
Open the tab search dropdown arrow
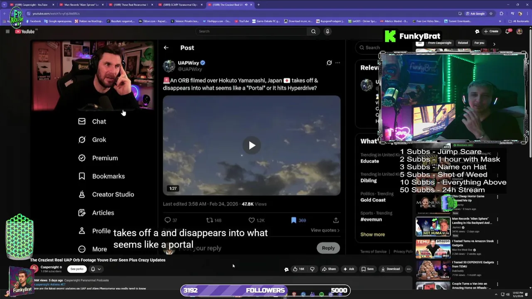coord(4,5)
